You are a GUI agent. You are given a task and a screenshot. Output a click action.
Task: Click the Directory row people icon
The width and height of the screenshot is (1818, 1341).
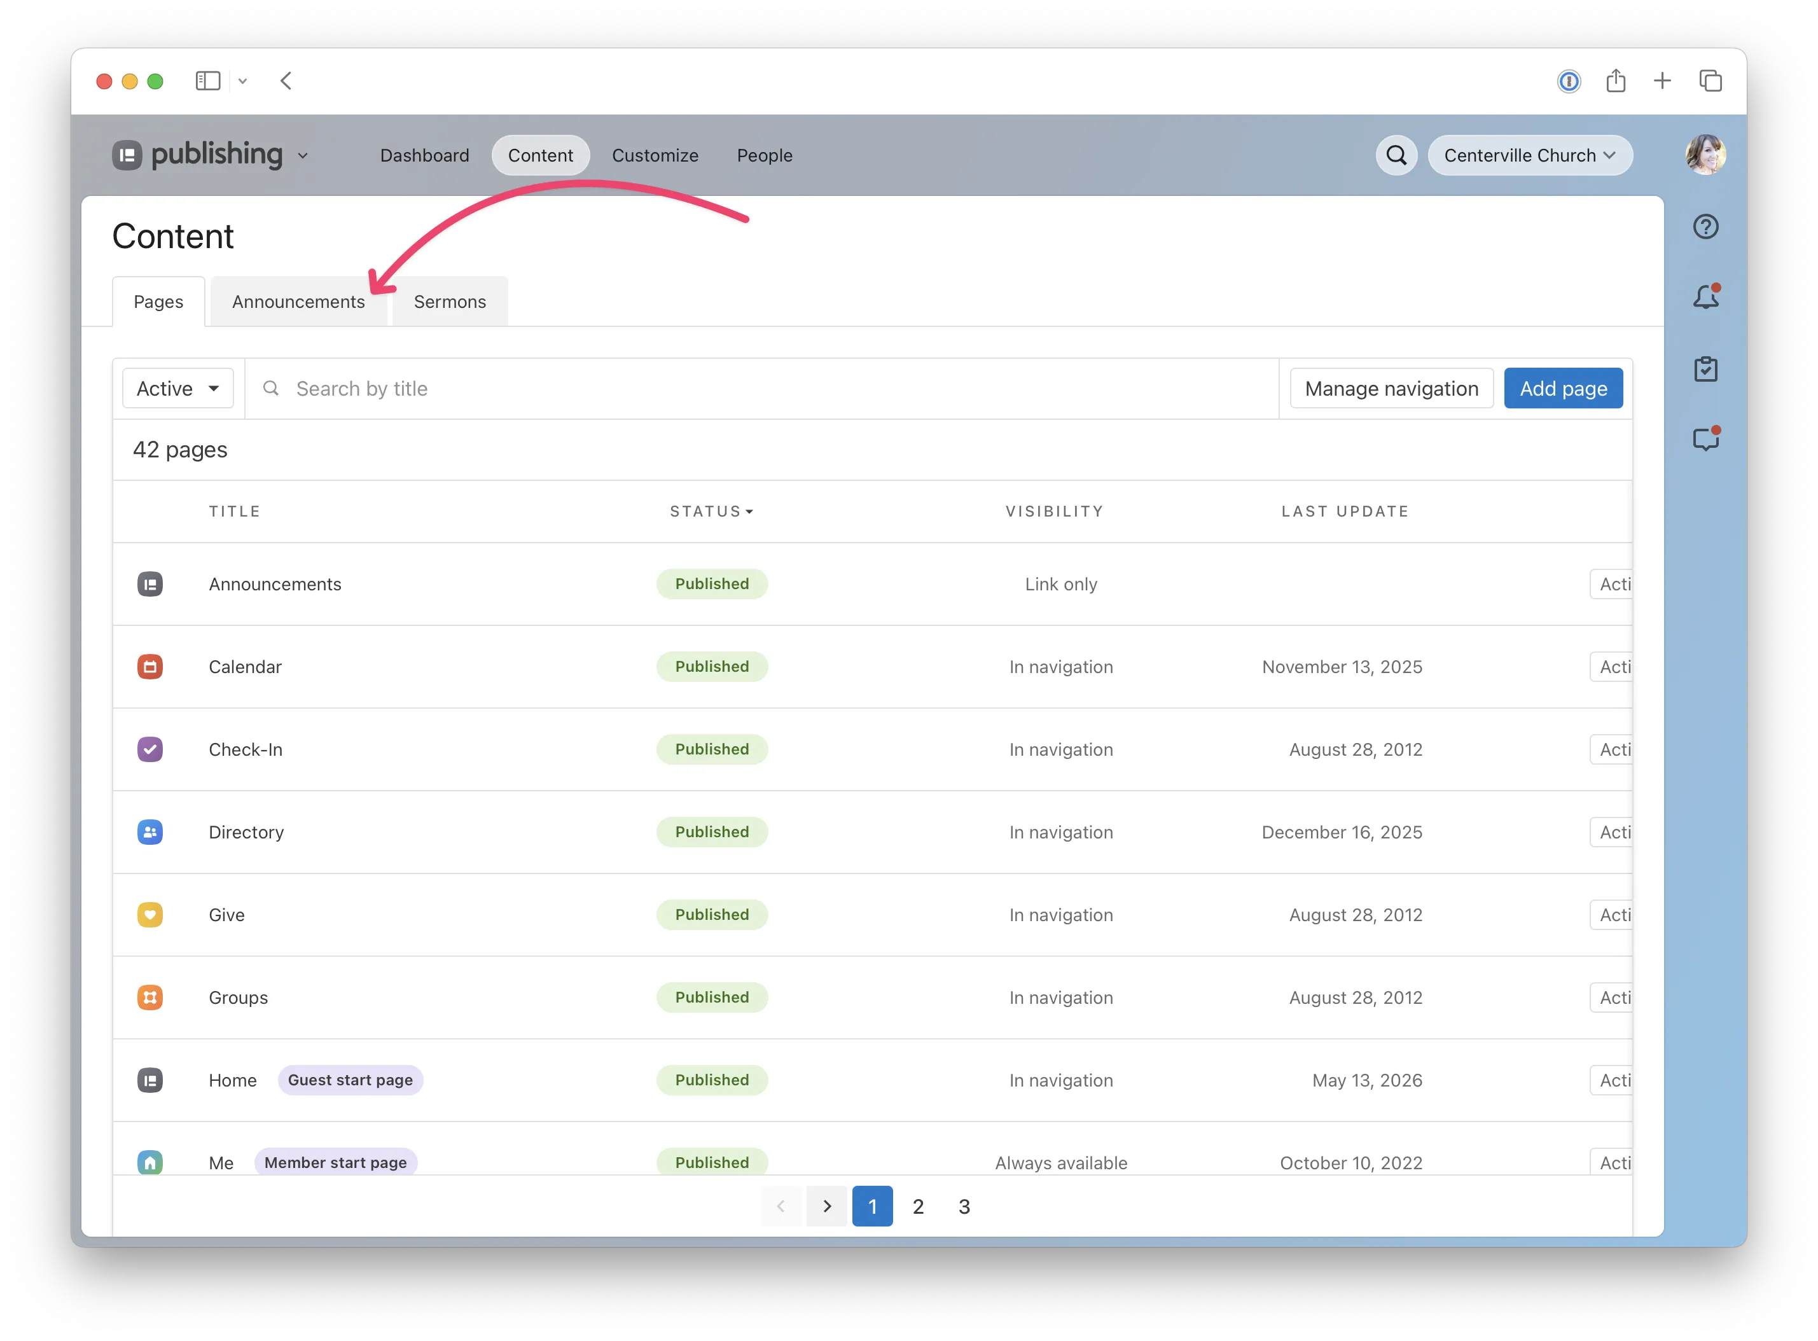[x=150, y=833]
